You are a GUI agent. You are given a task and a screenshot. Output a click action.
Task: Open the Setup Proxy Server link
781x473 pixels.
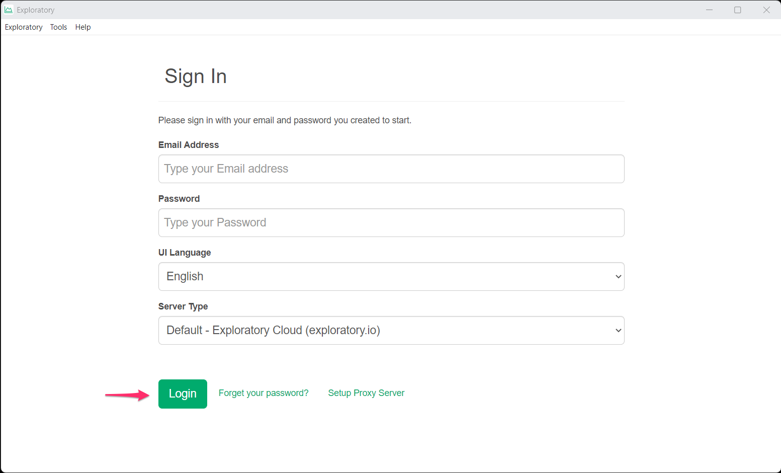click(366, 393)
